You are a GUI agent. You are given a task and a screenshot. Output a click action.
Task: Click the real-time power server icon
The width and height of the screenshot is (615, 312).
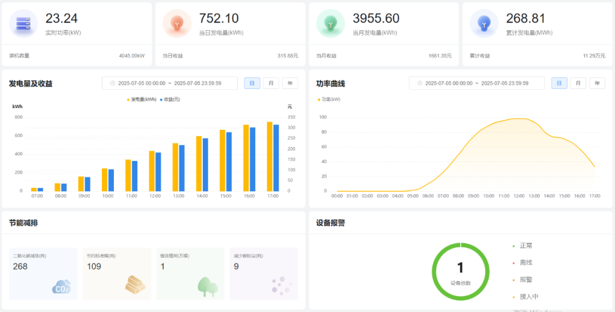pos(23,23)
